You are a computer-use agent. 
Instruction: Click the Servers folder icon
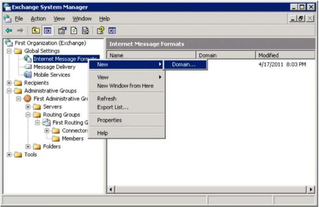tap(37, 107)
